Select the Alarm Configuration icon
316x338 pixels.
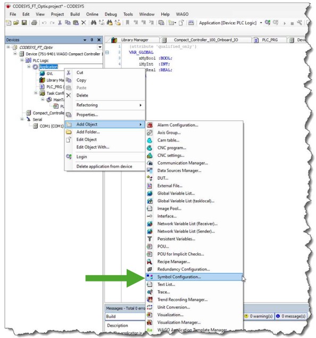tap(149, 125)
